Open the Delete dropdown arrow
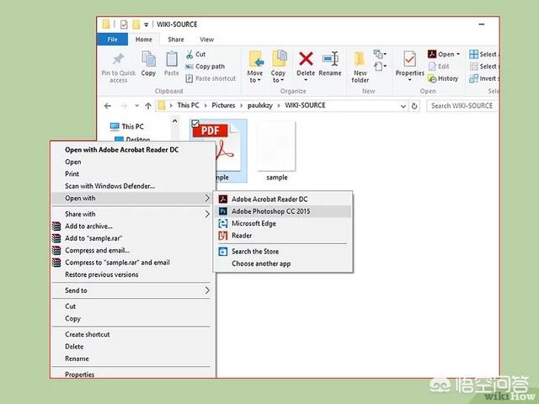 [306, 81]
